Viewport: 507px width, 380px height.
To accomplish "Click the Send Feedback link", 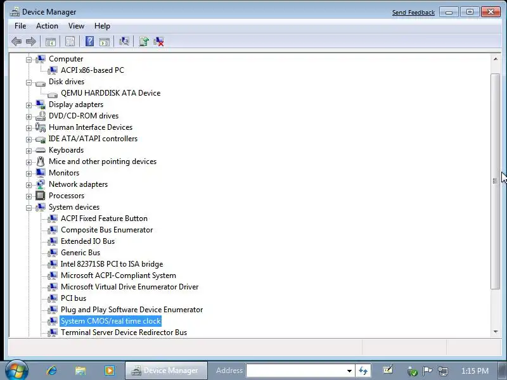I will [413, 12].
